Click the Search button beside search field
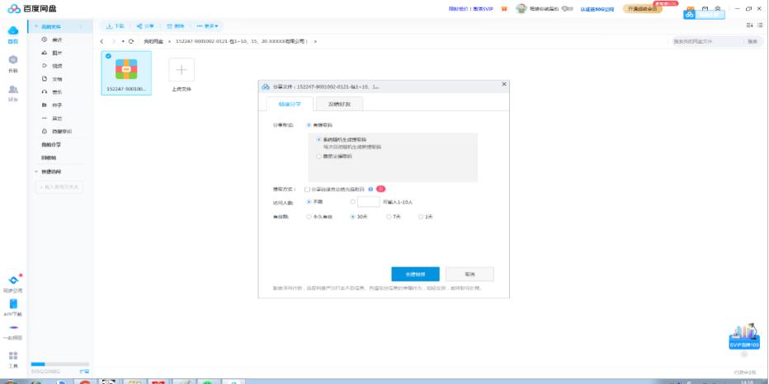Image resolution: width=769 pixels, height=384 pixels. coord(752,42)
